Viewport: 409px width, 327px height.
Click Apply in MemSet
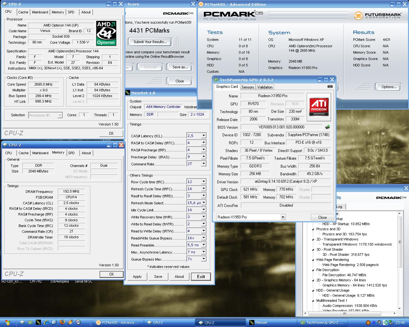click(x=137, y=277)
